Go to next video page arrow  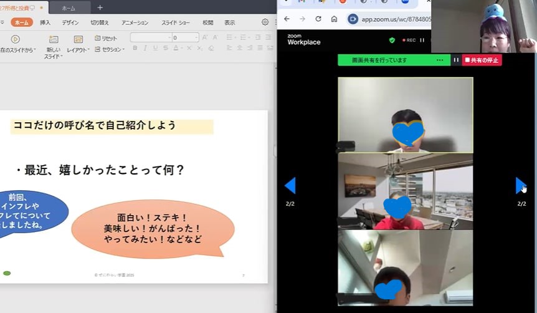point(521,185)
